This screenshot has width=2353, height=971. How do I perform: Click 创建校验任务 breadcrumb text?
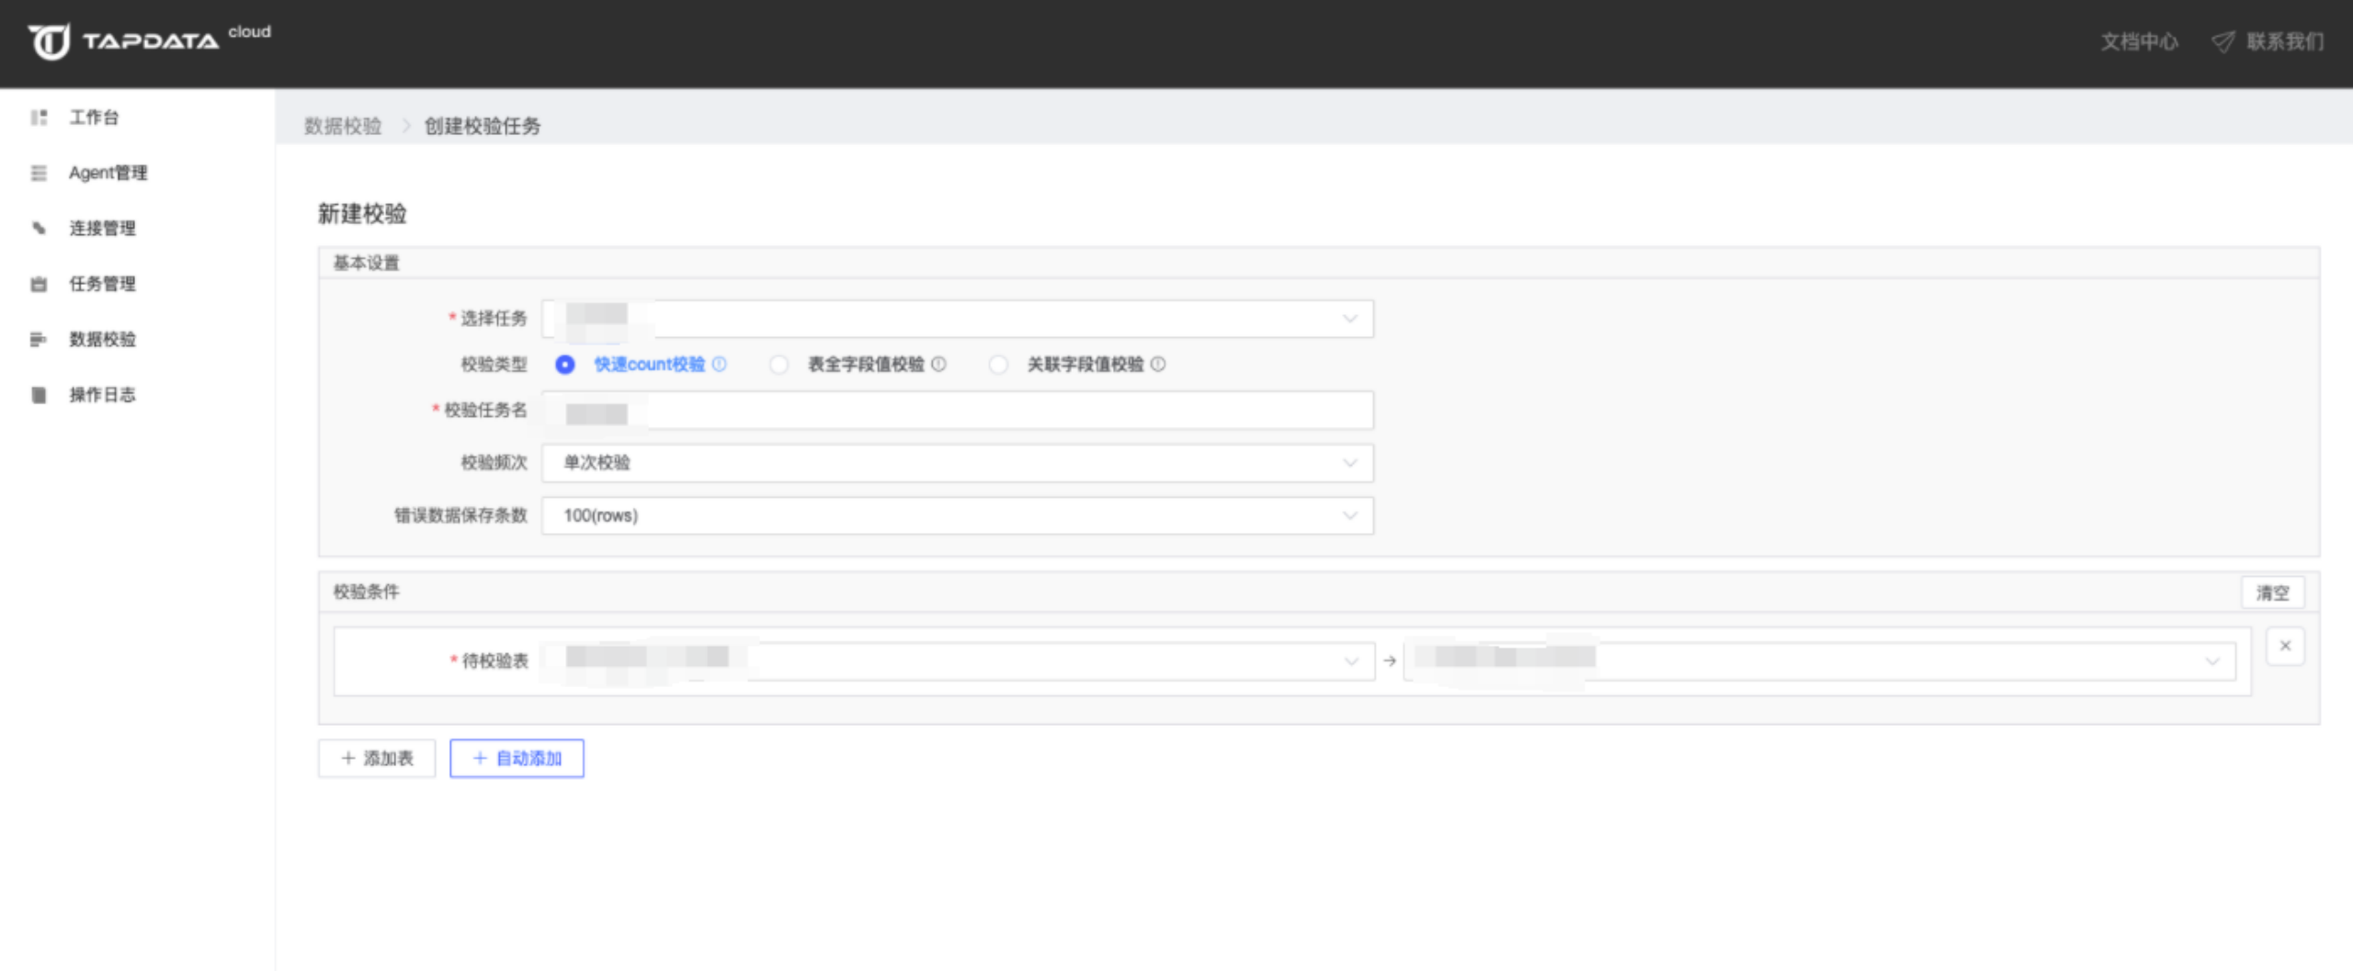pyautogui.click(x=483, y=126)
